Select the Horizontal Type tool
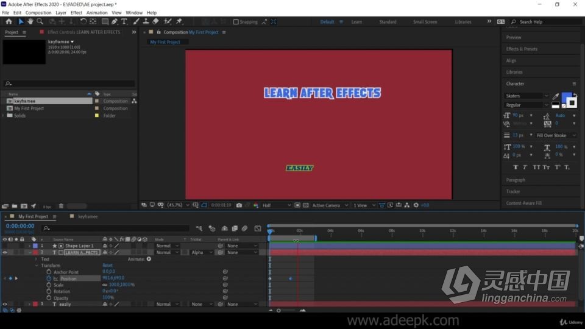The width and height of the screenshot is (585, 329). pos(124,22)
